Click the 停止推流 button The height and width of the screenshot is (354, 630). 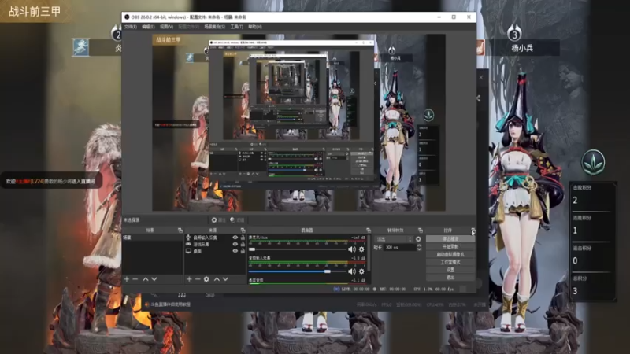(450, 238)
